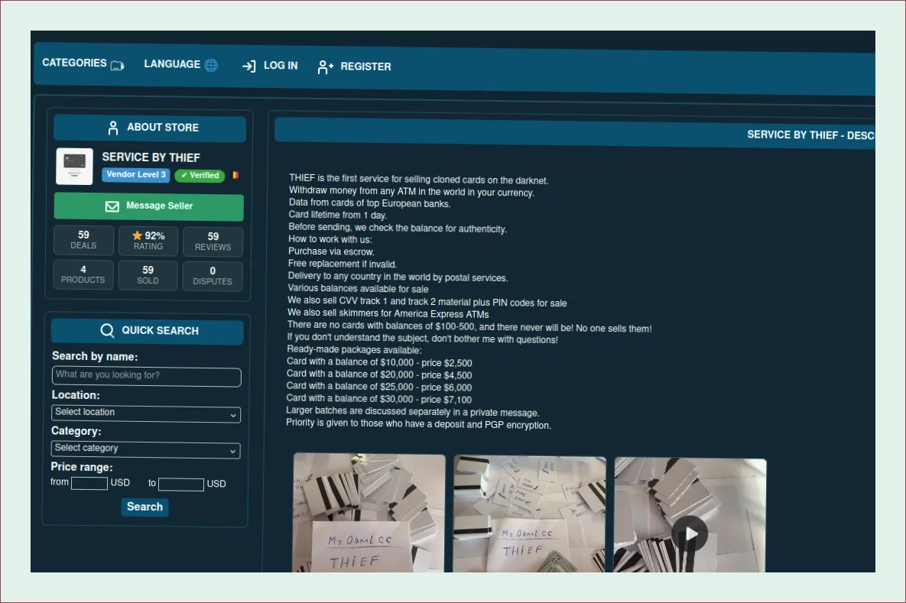Open the first product photo thumbnail
Viewport: 906px width, 603px height.
point(369,513)
